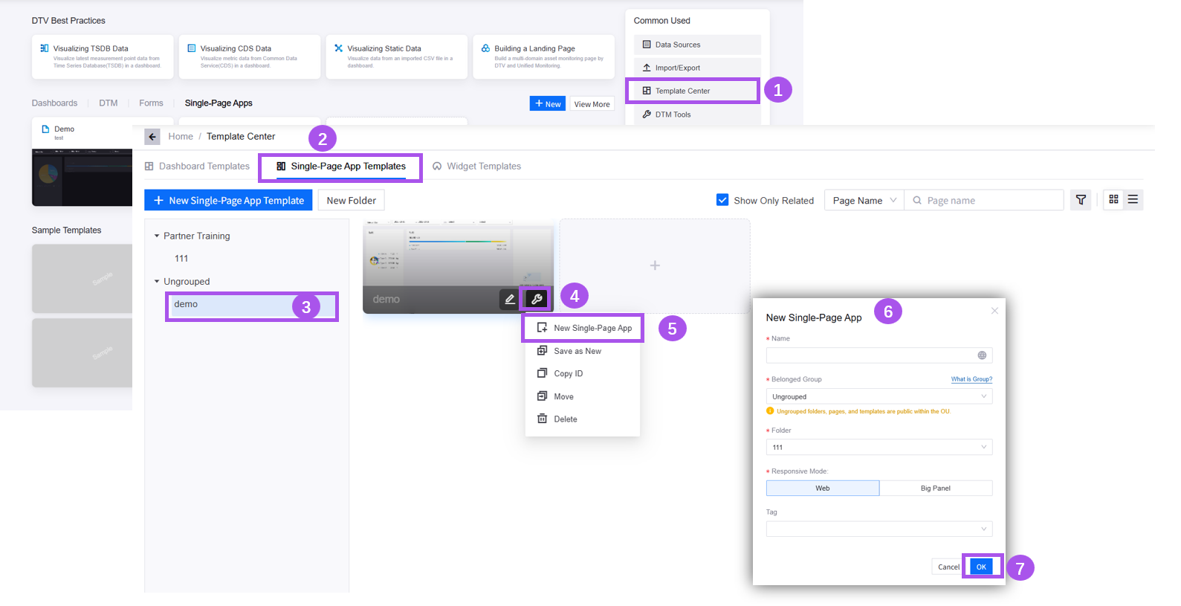
Task: Click the globe icon in Name field
Action: [x=982, y=355]
